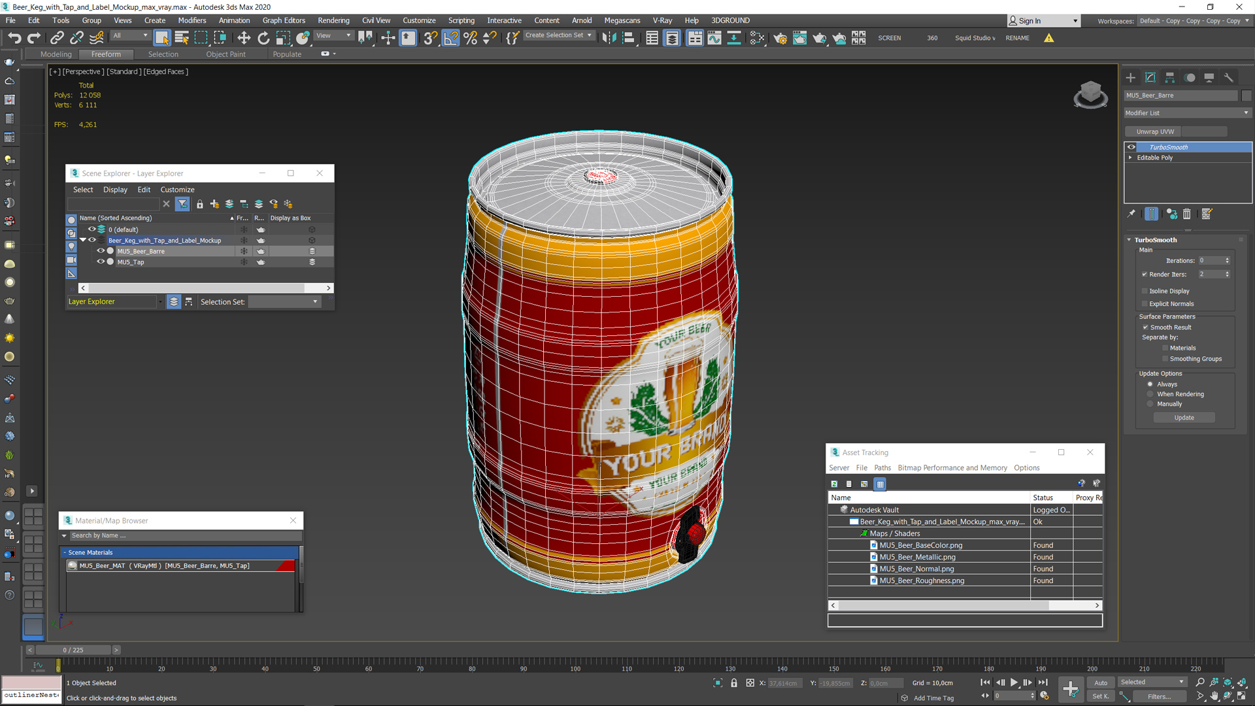
Task: Toggle the TurboSmooth modifier eye icon
Action: (x=1131, y=147)
